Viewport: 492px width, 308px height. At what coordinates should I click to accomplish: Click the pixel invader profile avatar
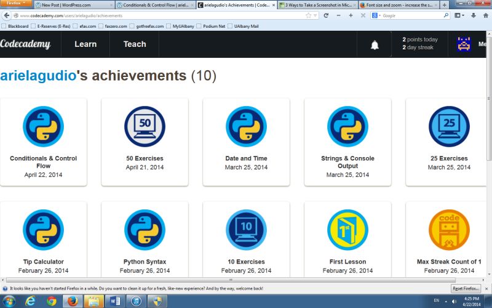(464, 44)
